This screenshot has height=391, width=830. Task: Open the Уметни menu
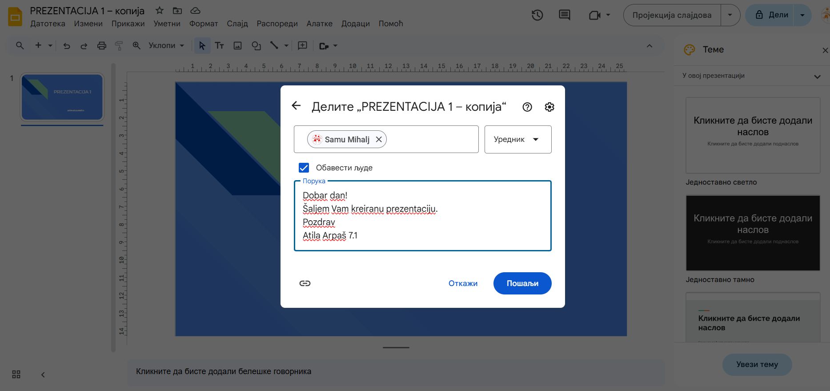167,24
